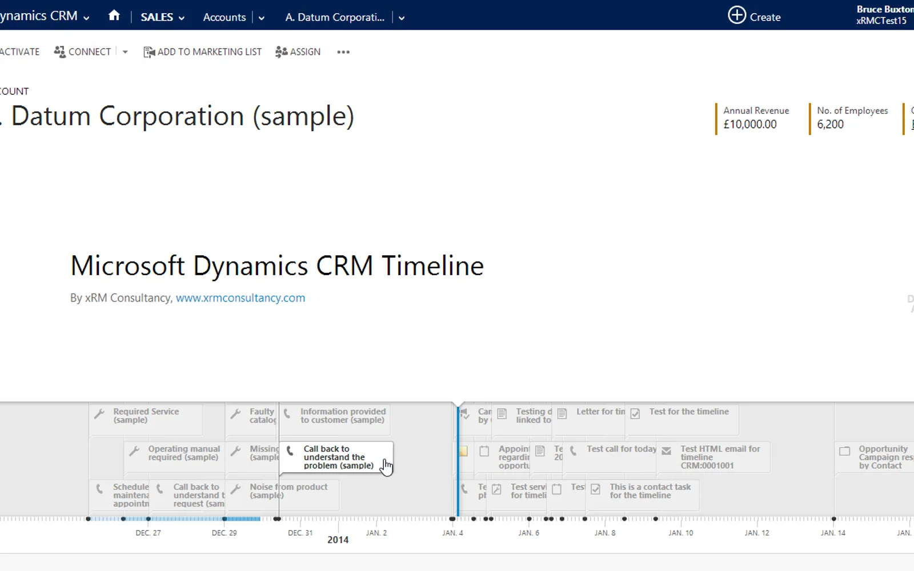This screenshot has width=914, height=571.
Task: Click phone icon on Test call for today
Action: point(573,451)
